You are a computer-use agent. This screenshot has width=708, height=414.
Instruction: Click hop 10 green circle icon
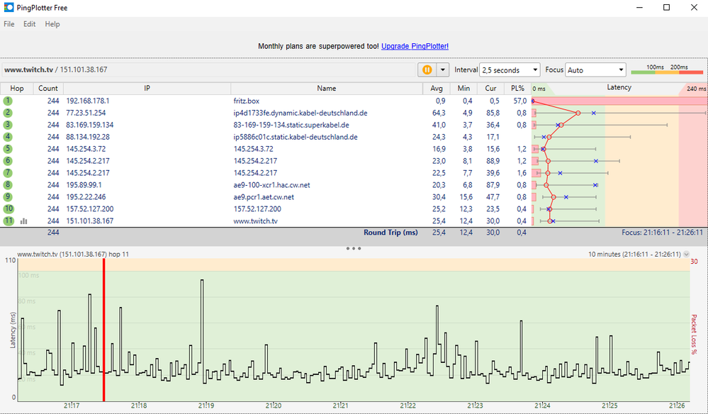tap(9, 209)
